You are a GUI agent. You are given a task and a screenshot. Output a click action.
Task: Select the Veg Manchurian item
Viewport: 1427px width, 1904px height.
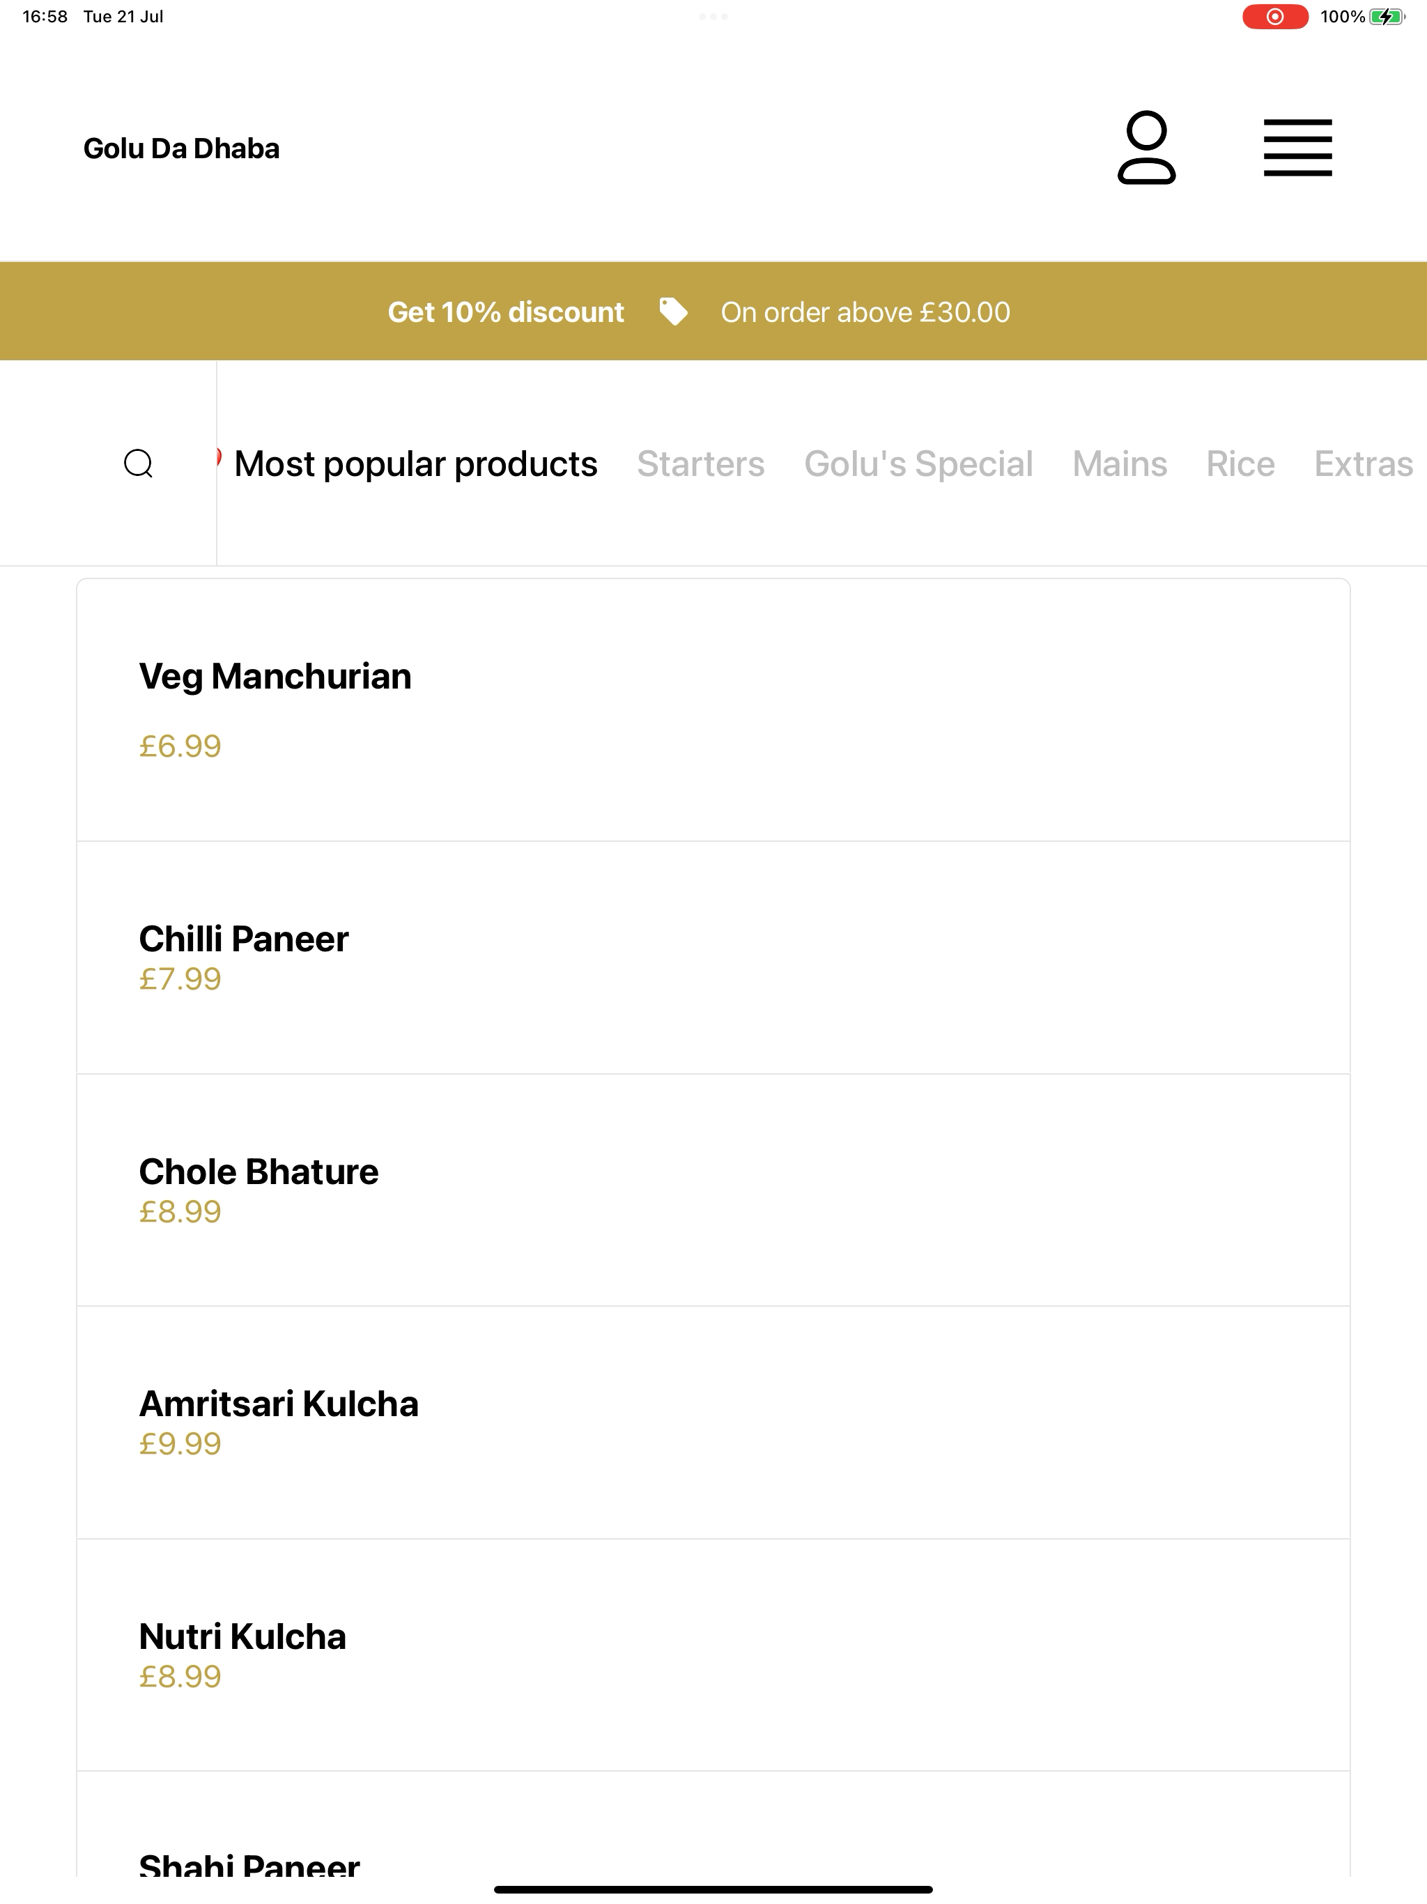(x=713, y=710)
